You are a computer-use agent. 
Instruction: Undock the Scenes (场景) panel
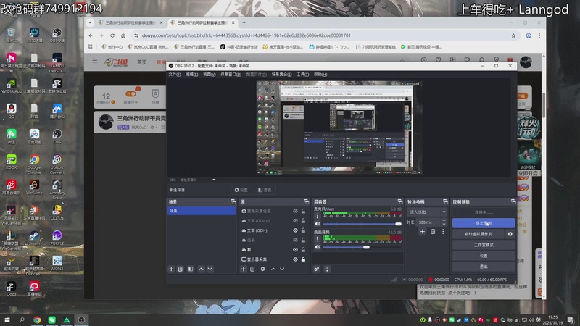click(x=233, y=201)
